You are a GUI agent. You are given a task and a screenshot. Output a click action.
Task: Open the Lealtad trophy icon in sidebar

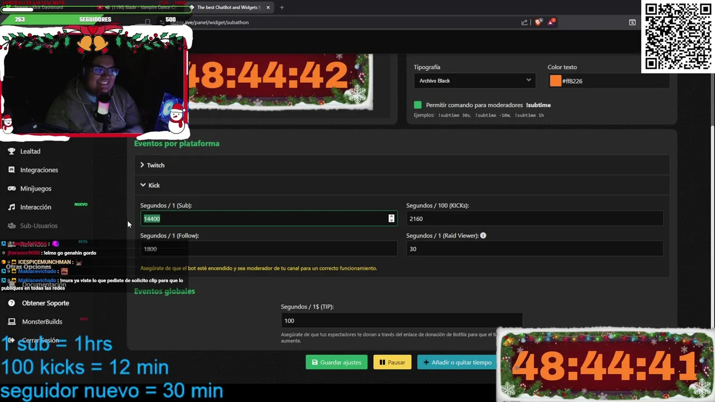pyautogui.click(x=11, y=151)
